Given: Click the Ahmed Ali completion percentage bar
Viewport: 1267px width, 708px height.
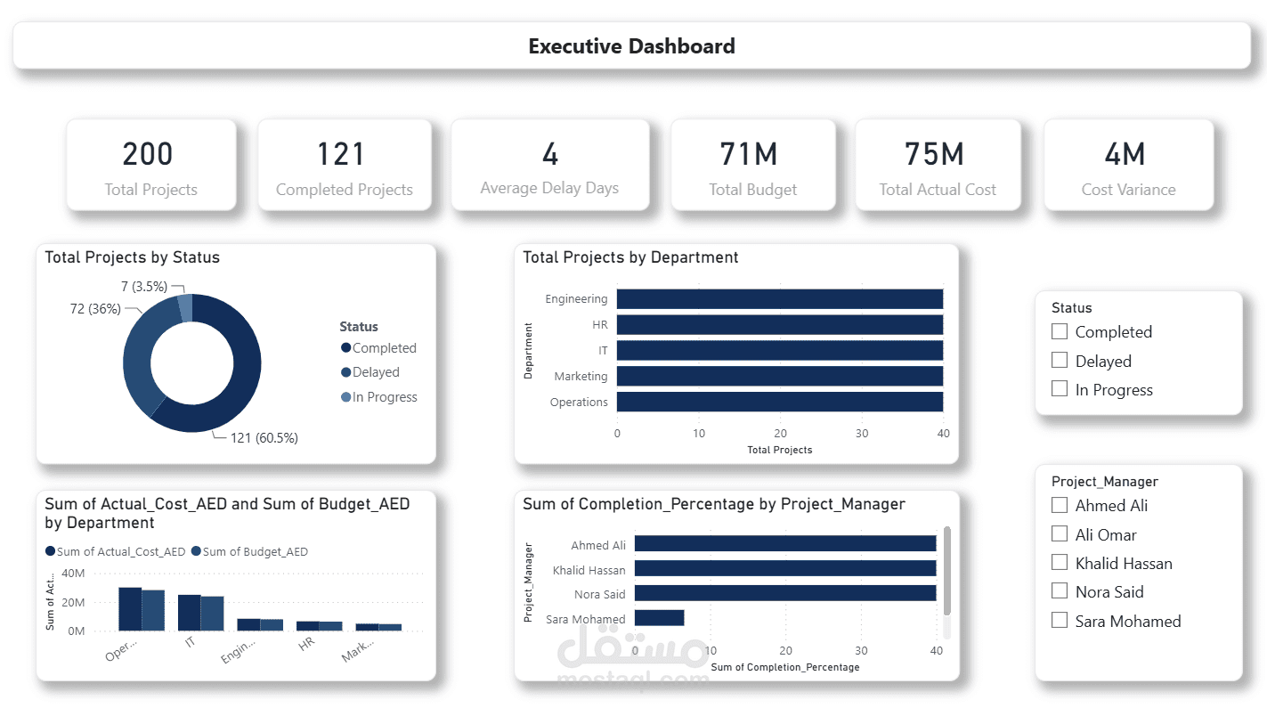Looking at the screenshot, I should click(x=784, y=544).
